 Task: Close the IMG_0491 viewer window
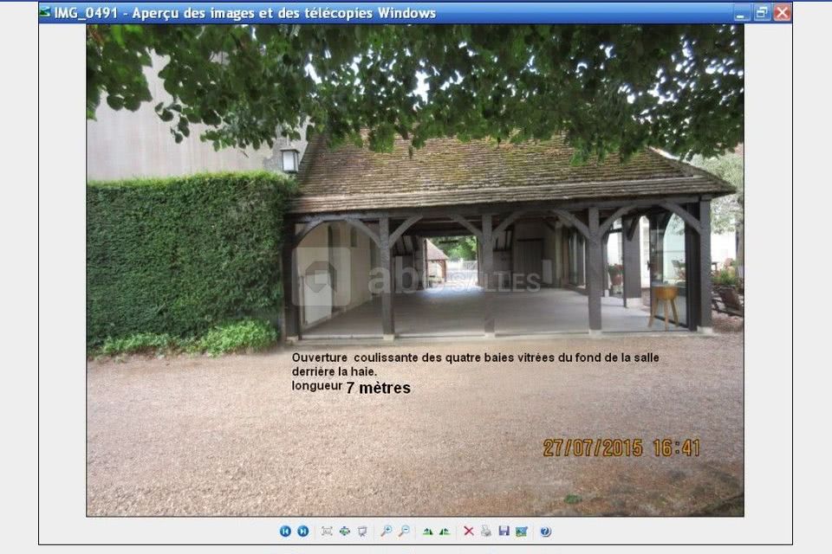pos(782,13)
